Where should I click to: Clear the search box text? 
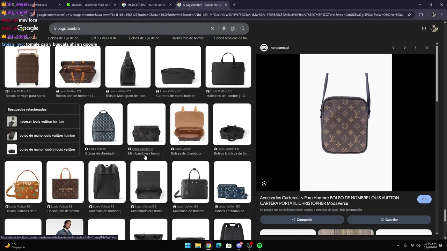[x=212, y=29]
